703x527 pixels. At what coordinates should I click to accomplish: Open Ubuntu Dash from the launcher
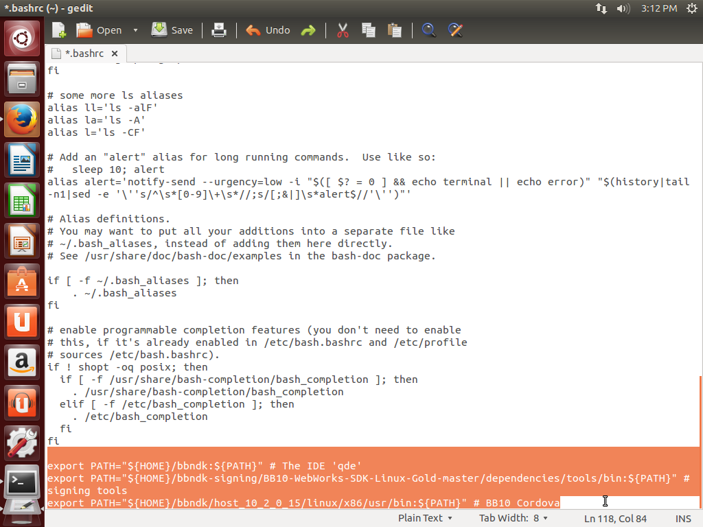(21, 38)
